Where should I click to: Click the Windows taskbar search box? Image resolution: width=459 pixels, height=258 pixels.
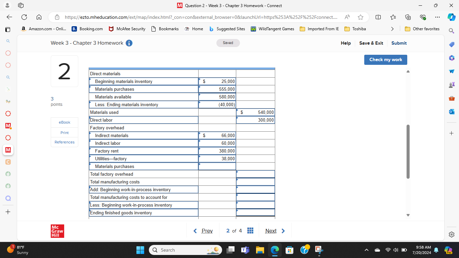coord(185,250)
